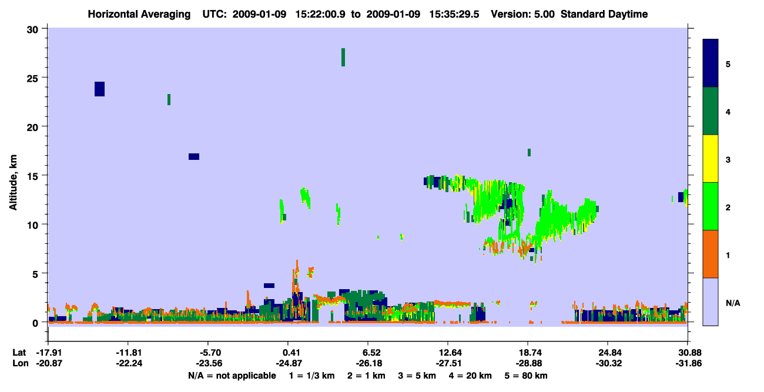The height and width of the screenshot is (392, 764).
Task: Click the green feature near 27 km altitude
Action: point(343,57)
